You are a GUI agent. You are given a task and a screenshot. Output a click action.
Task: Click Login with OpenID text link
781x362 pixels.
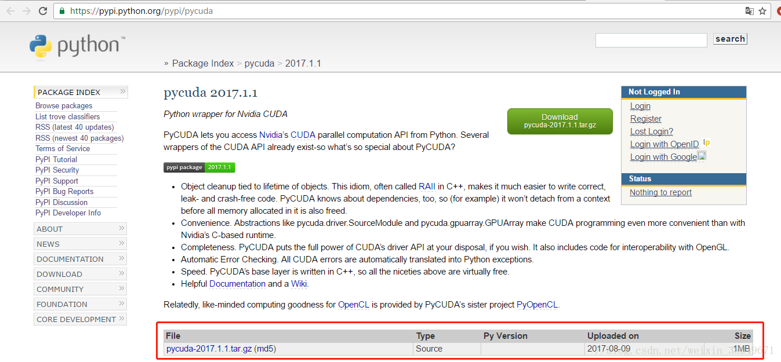coord(664,144)
